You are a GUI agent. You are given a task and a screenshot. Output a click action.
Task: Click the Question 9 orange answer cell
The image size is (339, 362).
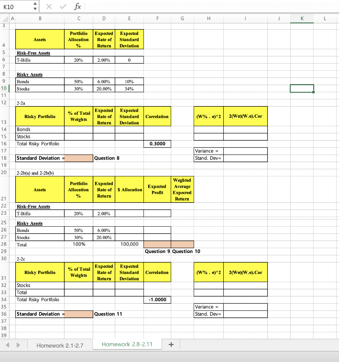pyautogui.click(x=157, y=244)
